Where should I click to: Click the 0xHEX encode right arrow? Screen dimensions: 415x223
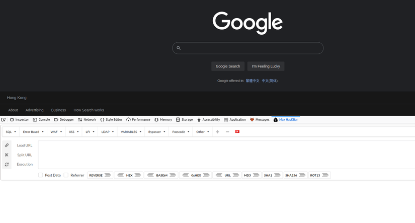tap(206, 175)
